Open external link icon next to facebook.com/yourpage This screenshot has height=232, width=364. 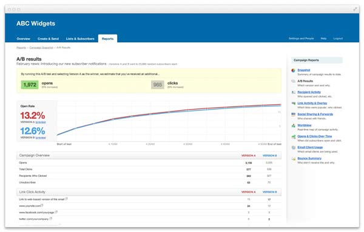56,212
